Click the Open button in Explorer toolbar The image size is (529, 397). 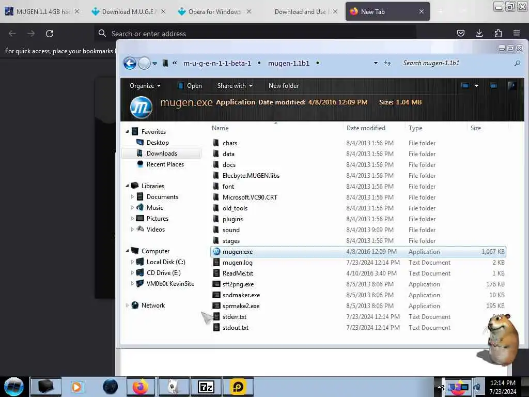[x=190, y=86]
